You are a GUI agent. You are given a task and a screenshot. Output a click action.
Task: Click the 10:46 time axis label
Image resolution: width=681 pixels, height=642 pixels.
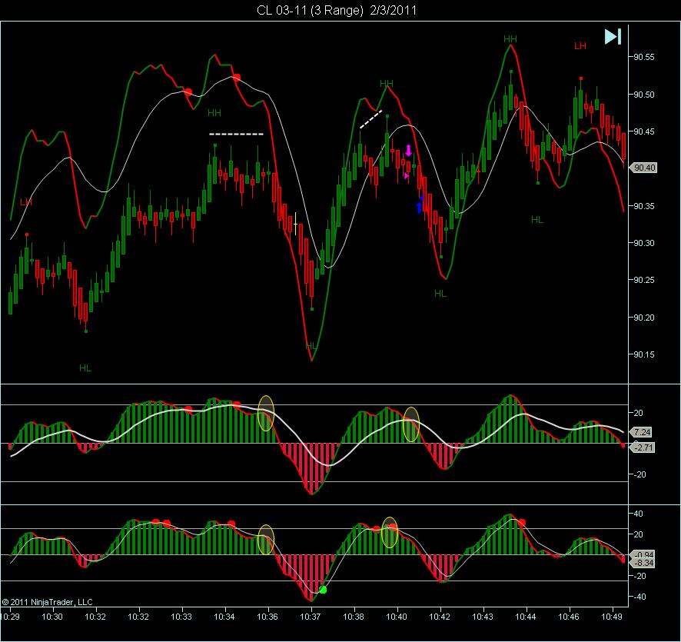(x=569, y=617)
